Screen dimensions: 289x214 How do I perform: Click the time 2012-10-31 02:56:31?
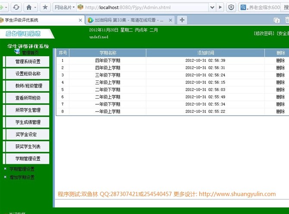tap(205, 67)
